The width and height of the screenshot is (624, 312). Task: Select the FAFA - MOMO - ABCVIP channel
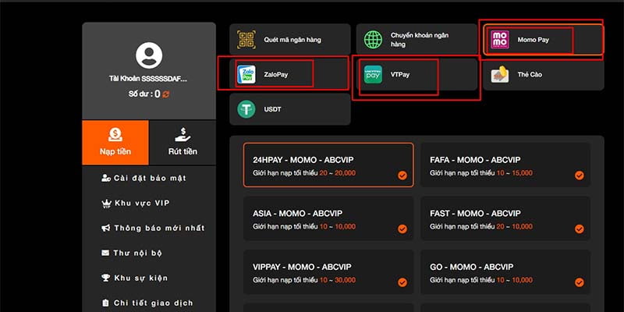(505, 165)
